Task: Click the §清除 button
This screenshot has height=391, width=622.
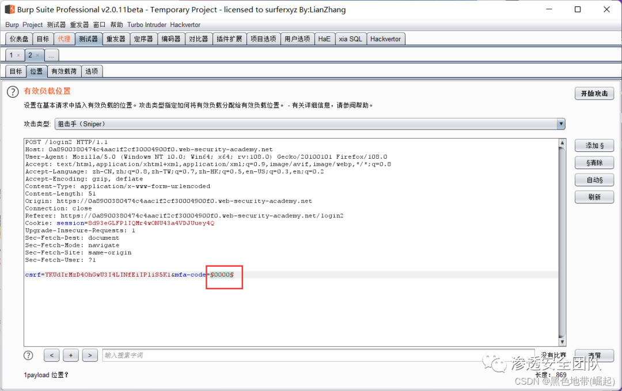Action: (x=594, y=163)
